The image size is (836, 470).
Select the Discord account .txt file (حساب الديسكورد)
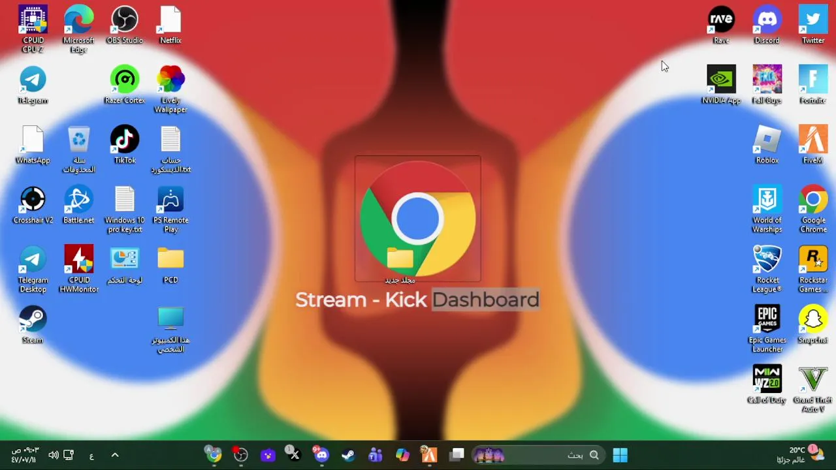coord(170,149)
